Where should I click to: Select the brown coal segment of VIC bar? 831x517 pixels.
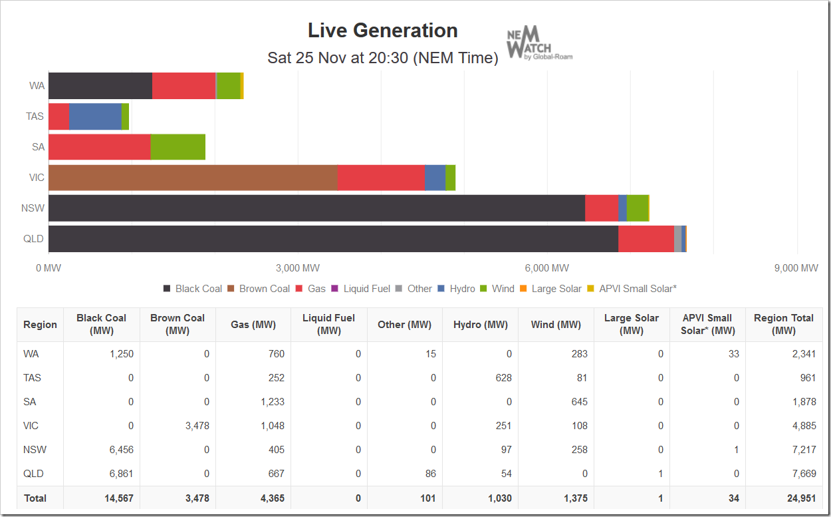(193, 178)
